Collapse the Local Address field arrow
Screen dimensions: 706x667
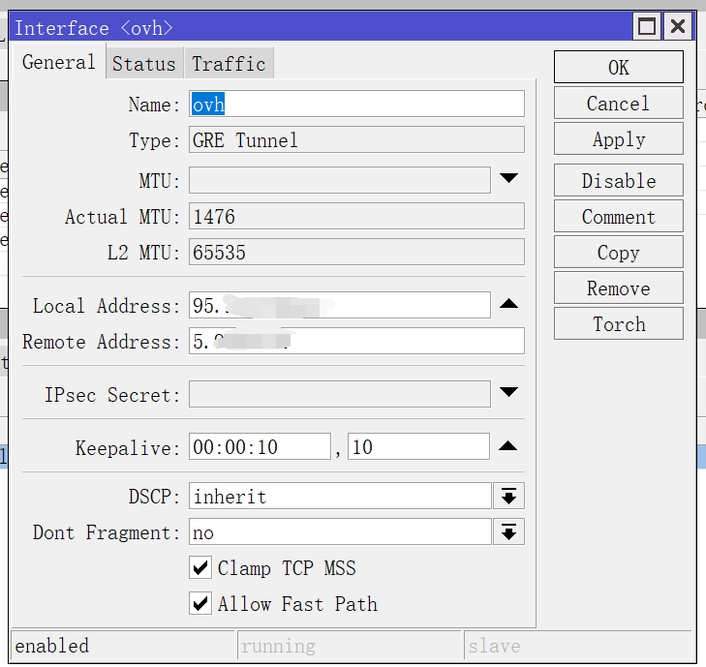tap(508, 305)
